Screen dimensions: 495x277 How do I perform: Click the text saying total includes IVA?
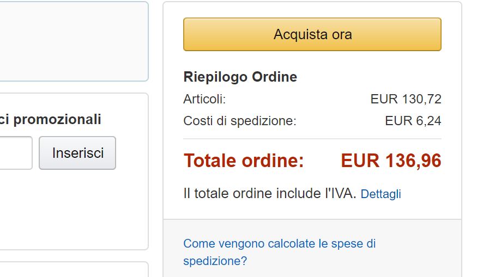[x=270, y=194]
